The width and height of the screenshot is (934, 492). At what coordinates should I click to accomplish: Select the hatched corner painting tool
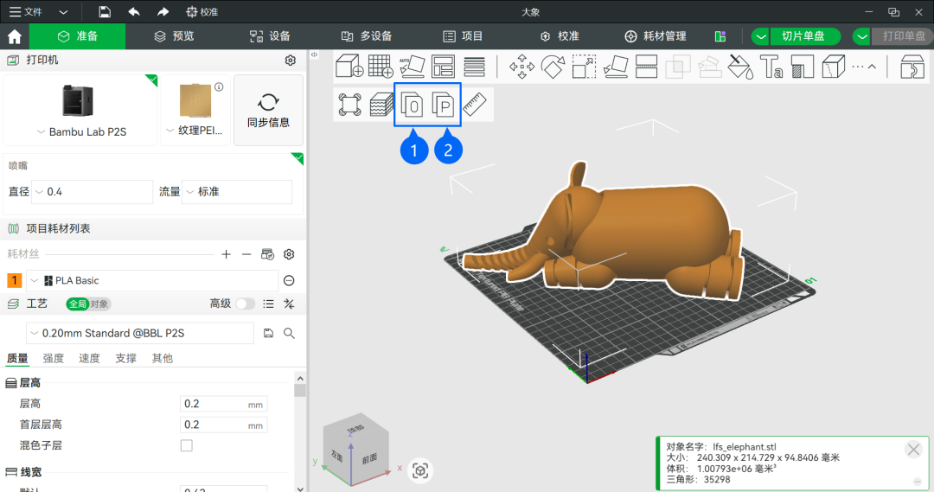(803, 66)
